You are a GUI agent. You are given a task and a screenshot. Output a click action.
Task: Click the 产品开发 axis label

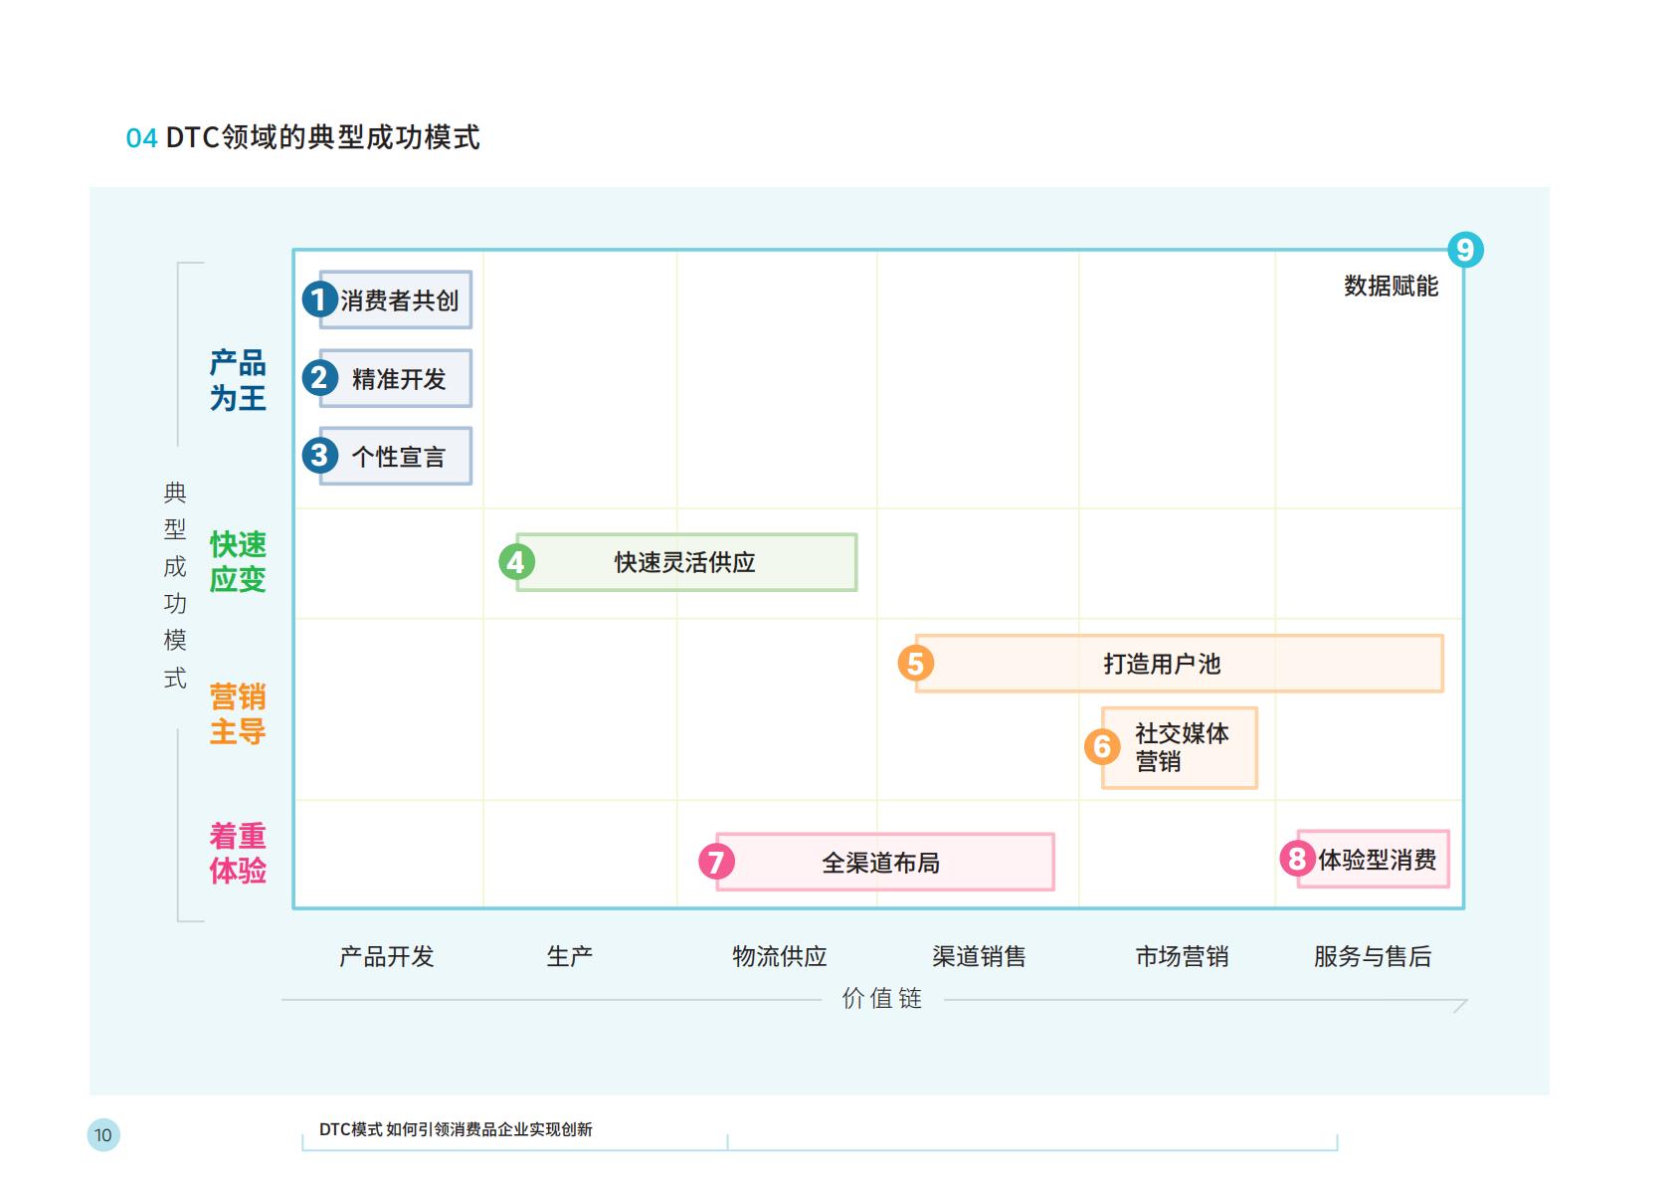click(x=387, y=956)
